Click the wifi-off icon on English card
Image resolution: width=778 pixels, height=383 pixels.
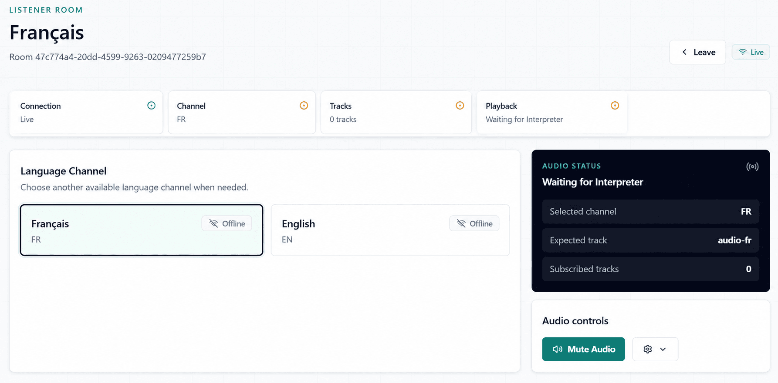click(x=461, y=223)
